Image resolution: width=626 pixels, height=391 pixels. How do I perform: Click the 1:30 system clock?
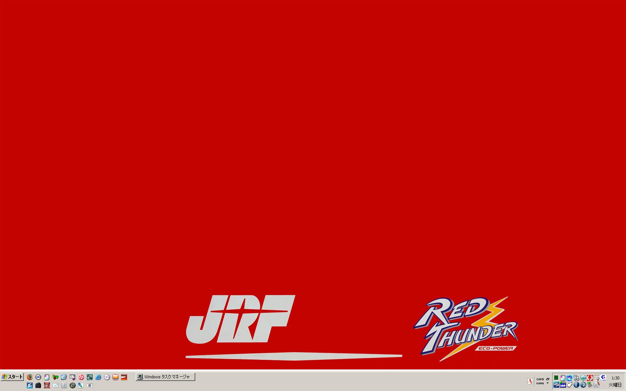click(616, 378)
